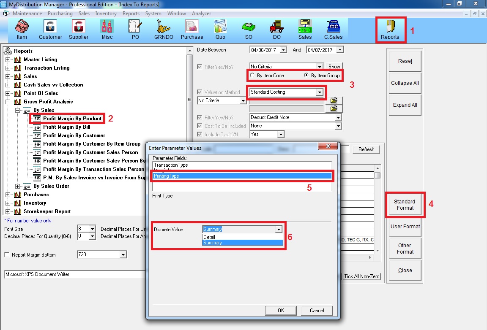
Task: Click the Quo quotation icon
Action: click(220, 29)
